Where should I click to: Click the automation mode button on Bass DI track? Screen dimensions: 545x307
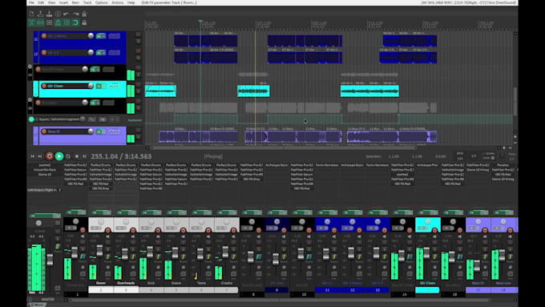pyautogui.click(x=114, y=131)
